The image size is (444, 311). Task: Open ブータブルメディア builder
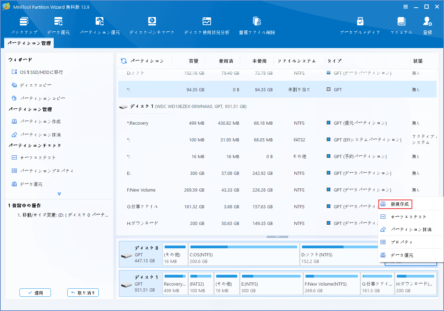360,25
